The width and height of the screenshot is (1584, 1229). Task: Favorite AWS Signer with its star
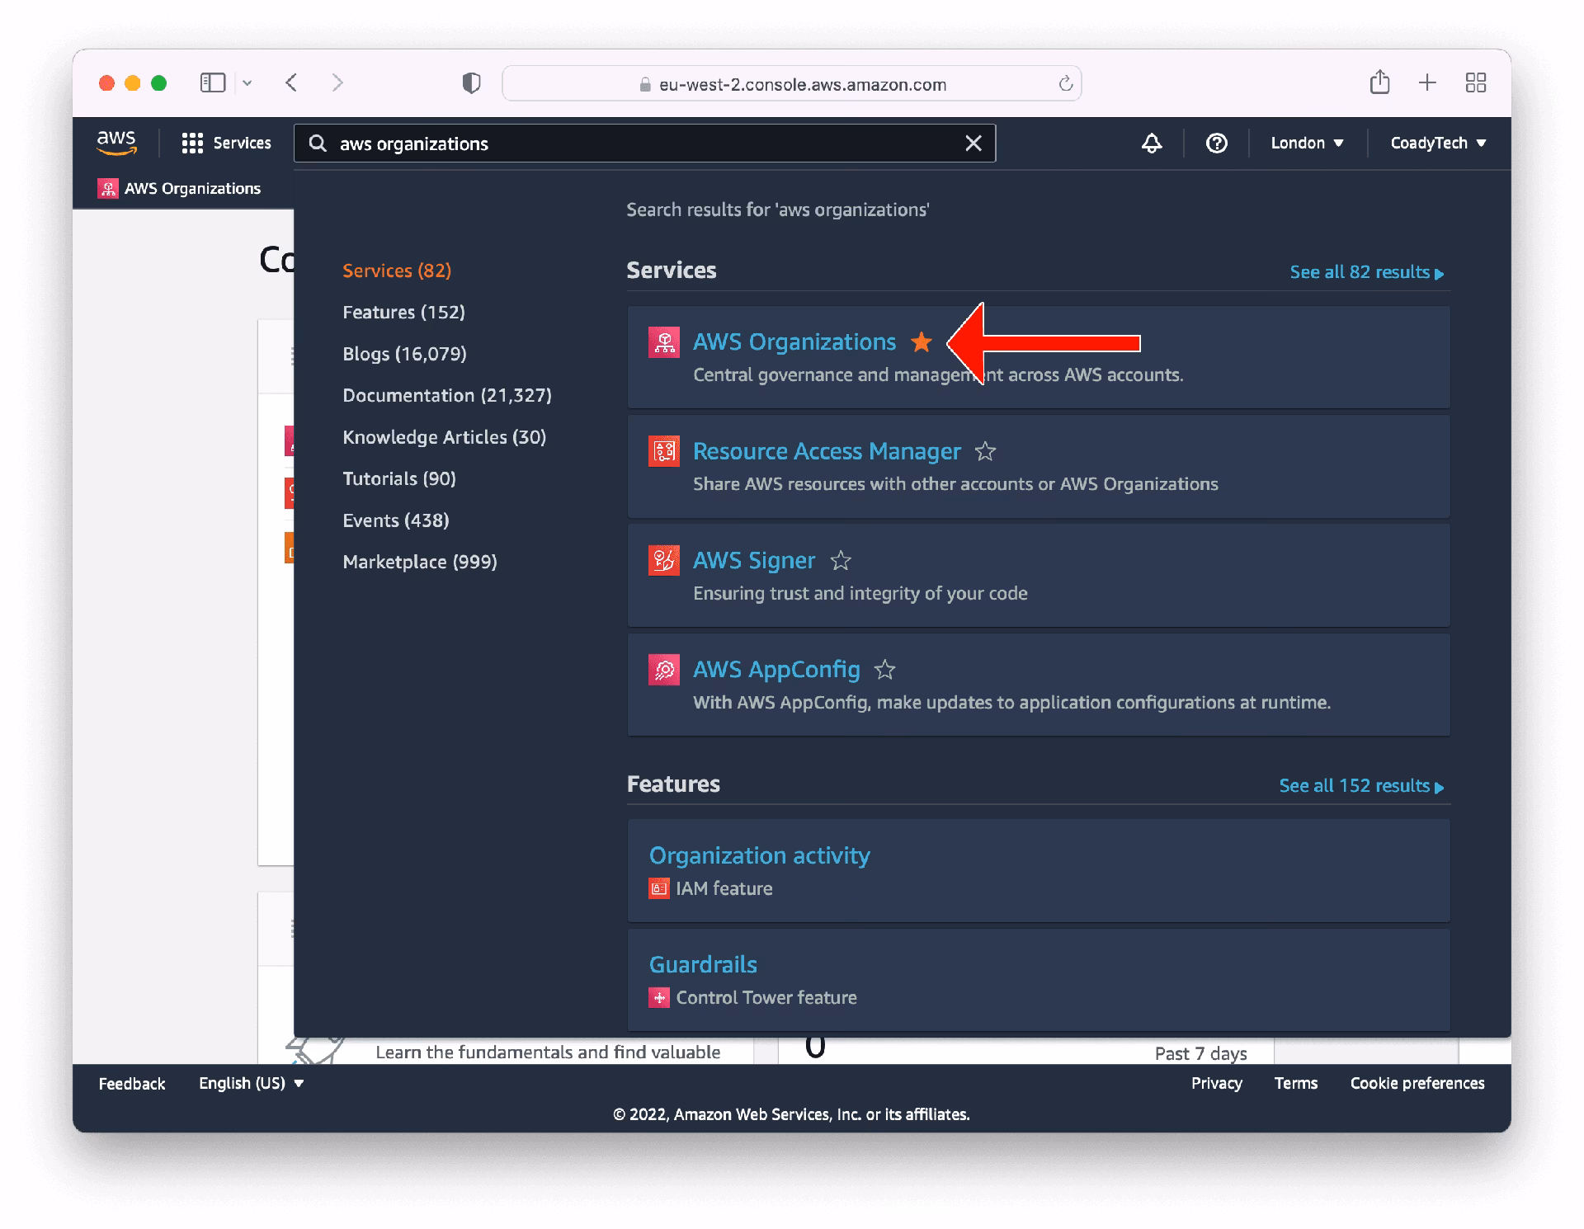(840, 561)
